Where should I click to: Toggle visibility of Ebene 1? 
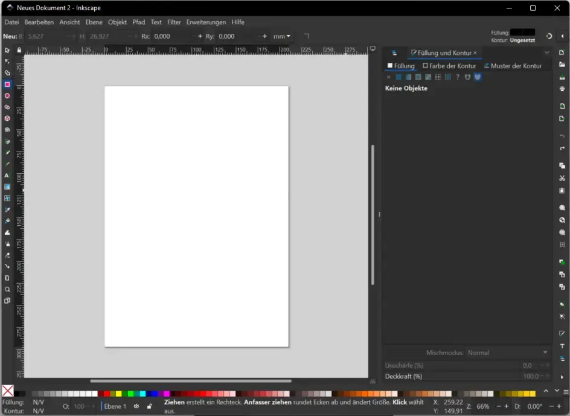point(136,406)
